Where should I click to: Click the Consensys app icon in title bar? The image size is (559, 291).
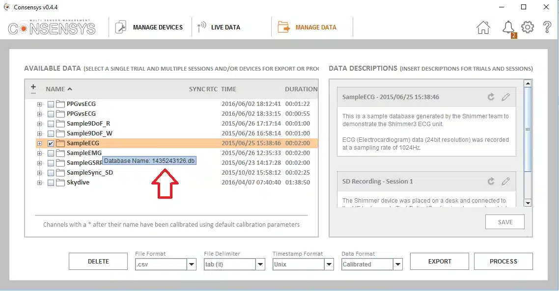7,7
